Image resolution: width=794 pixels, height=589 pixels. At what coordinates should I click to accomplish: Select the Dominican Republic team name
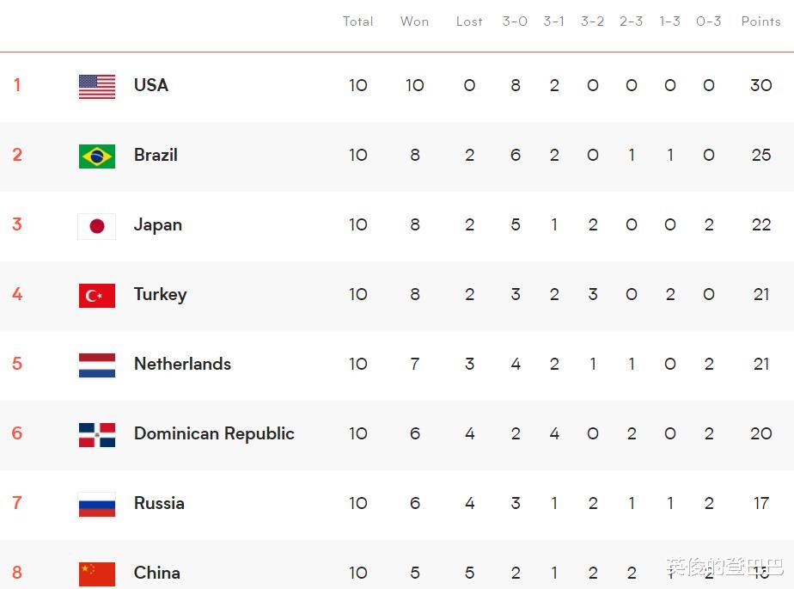coord(214,433)
